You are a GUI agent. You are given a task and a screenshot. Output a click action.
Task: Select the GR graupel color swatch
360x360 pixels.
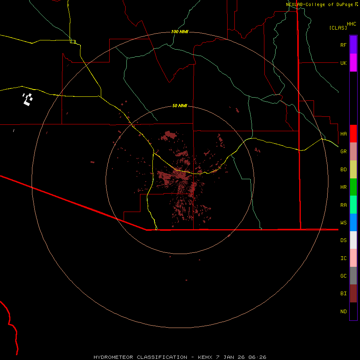tap(353, 152)
